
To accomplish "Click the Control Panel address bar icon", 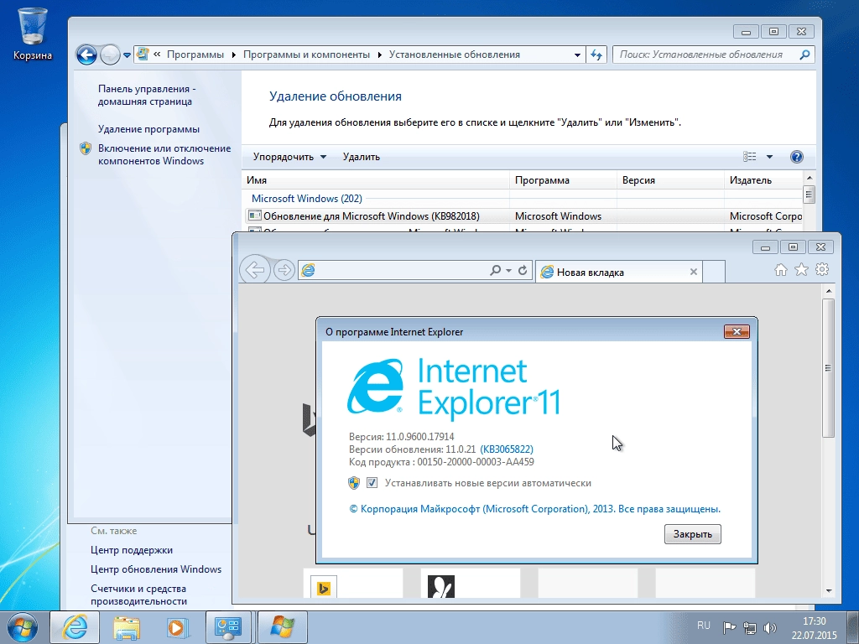I will pyautogui.click(x=143, y=55).
